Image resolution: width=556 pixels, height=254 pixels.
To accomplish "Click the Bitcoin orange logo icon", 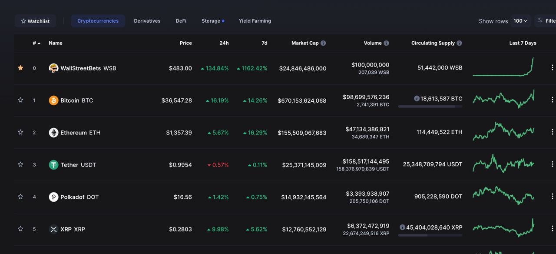I will click(53, 100).
